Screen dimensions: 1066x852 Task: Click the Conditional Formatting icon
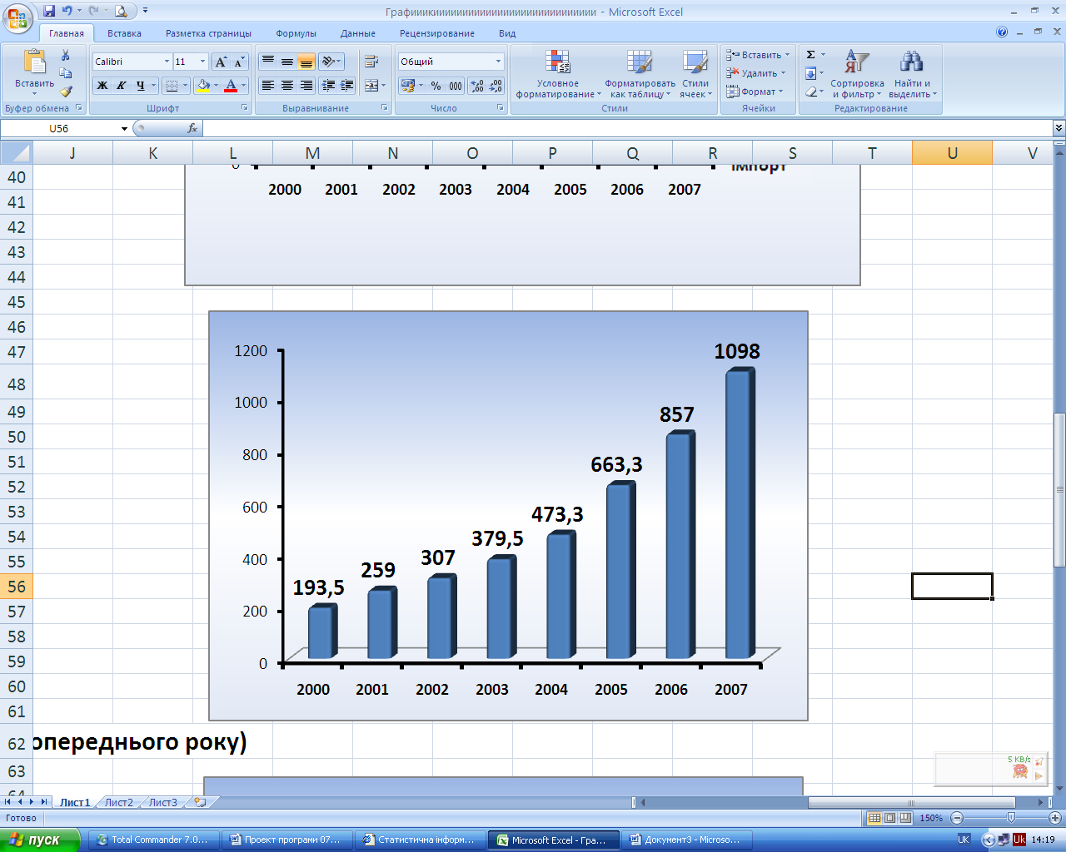coord(557,62)
